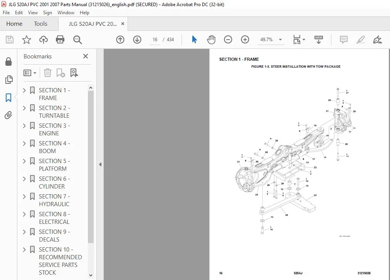Click the scrolling mode keyboard icon
The image size is (390, 280).
318,40
